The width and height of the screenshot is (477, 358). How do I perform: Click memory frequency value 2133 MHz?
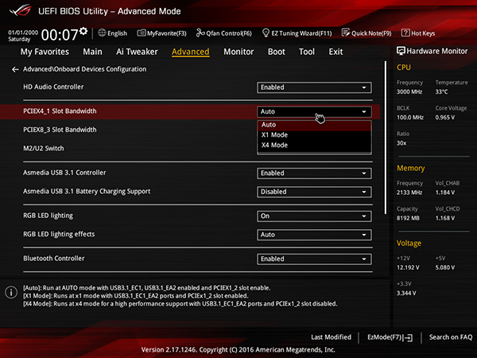tap(409, 193)
